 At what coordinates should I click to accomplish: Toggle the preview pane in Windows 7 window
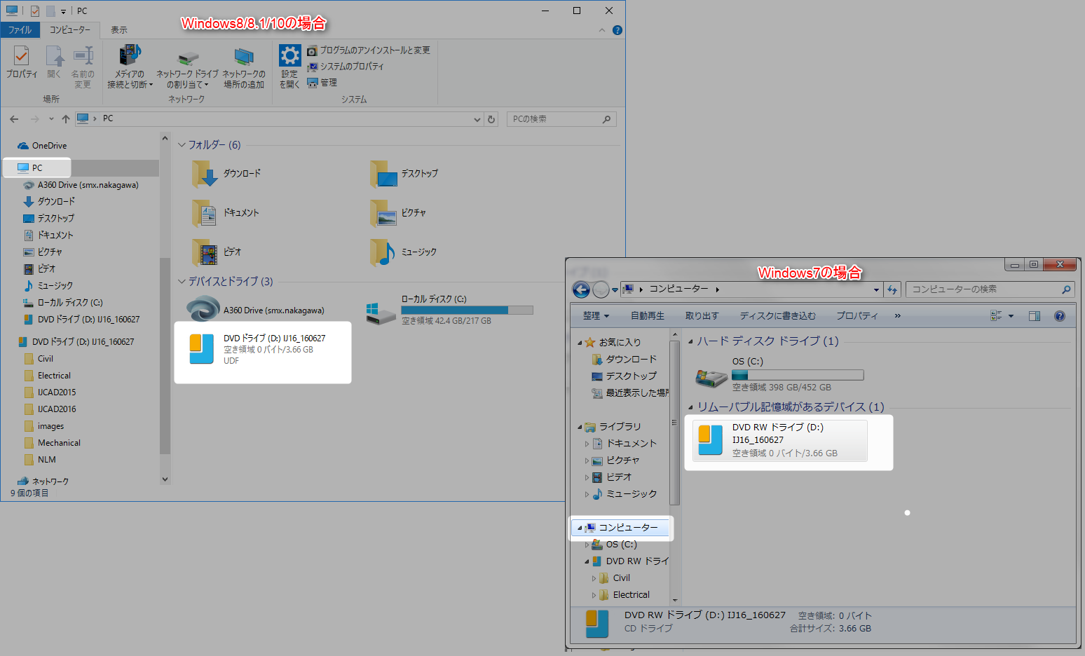click(1035, 316)
